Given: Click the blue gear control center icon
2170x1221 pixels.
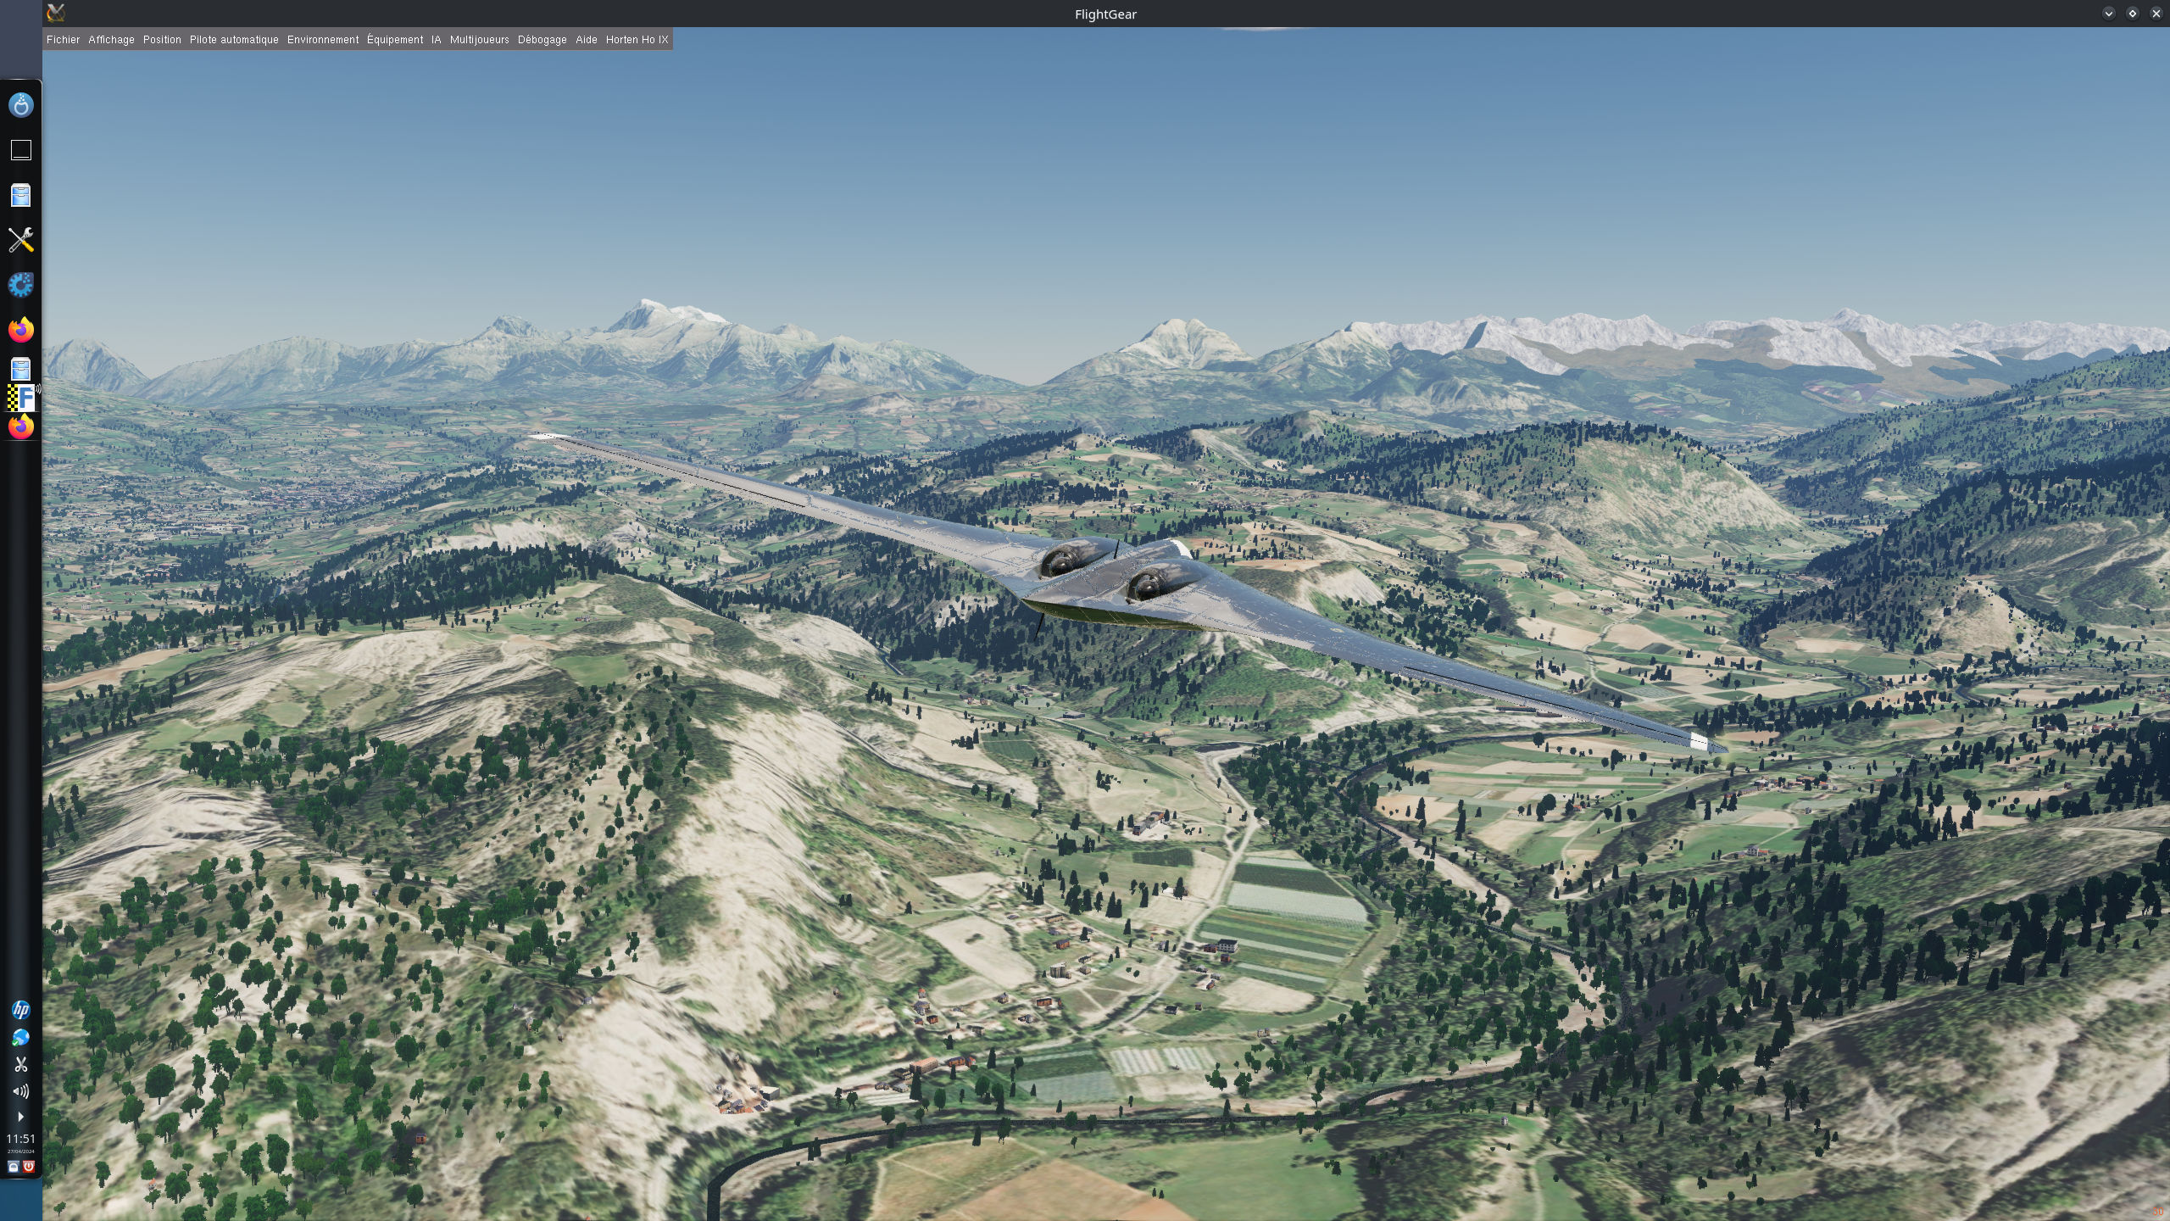Looking at the screenshot, I should (x=20, y=285).
